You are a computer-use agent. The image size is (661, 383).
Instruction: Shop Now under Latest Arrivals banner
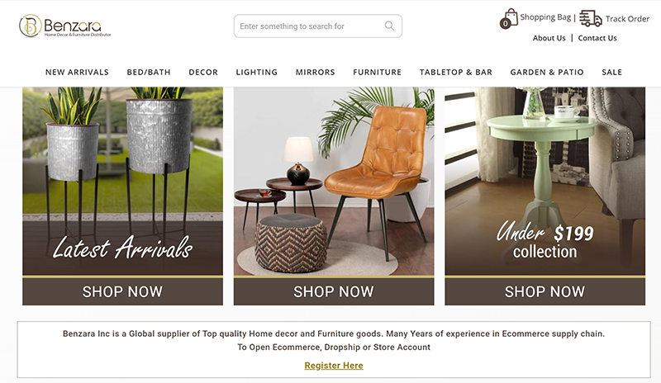pyautogui.click(x=122, y=291)
